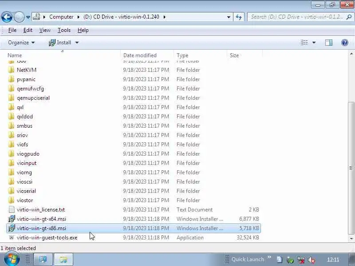
Task: Select the vioscsi folder name
Action: point(24,182)
